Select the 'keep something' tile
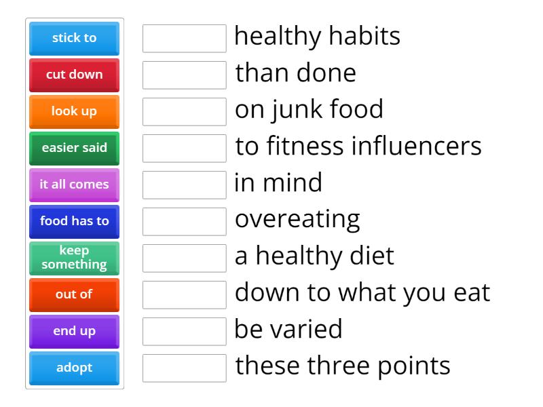 click(74, 258)
